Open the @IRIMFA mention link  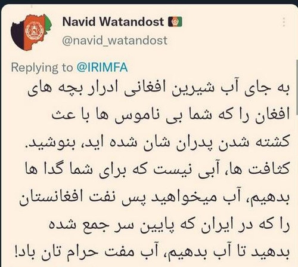pyautogui.click(x=102, y=67)
